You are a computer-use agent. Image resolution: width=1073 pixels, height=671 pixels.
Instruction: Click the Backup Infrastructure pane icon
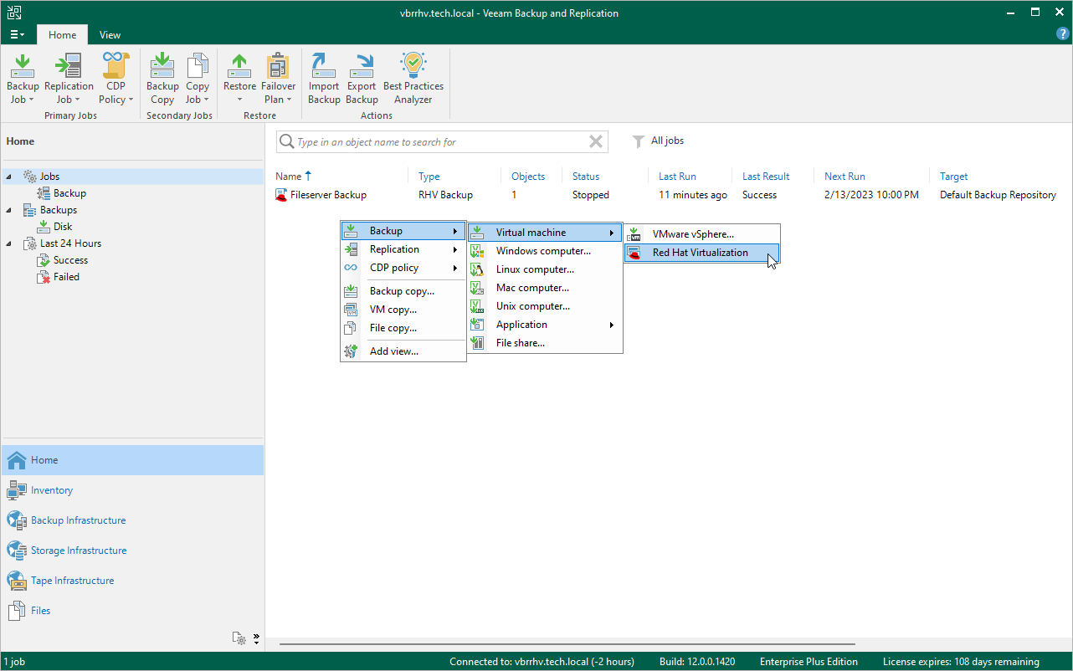17,520
